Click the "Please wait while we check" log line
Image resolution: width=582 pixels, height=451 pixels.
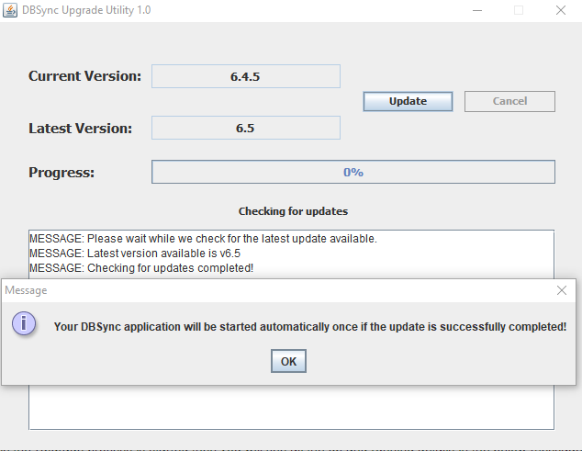point(203,239)
